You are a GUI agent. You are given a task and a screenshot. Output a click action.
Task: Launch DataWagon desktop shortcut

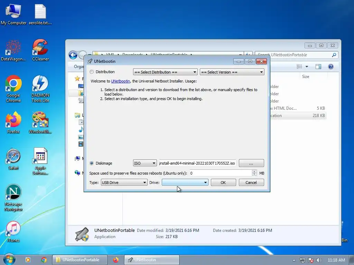tap(13, 50)
